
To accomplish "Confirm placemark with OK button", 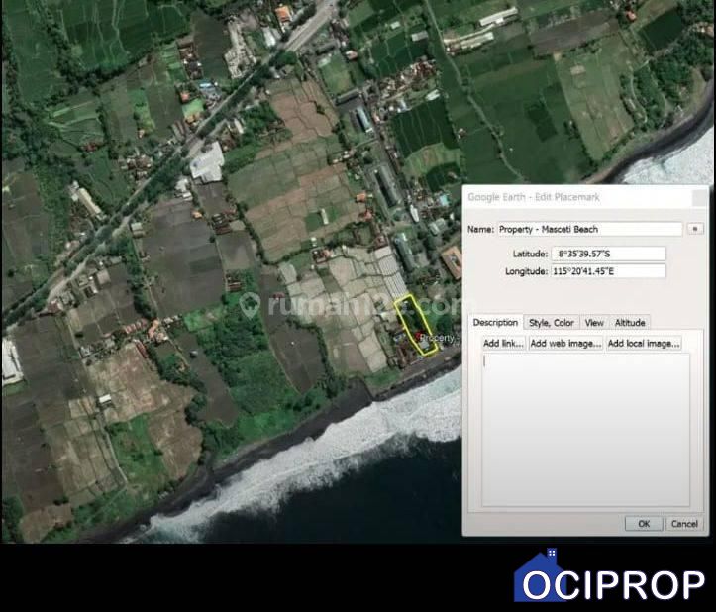I will 644,523.
